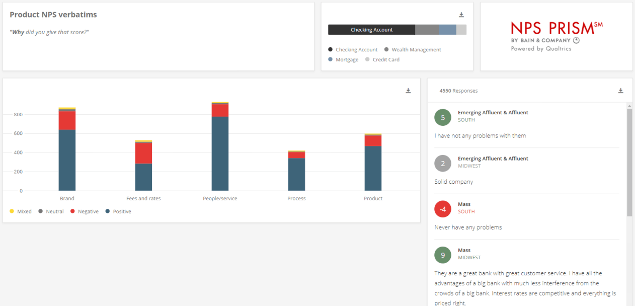
Task: Click Fees and rates positive segment
Action: pos(143,177)
